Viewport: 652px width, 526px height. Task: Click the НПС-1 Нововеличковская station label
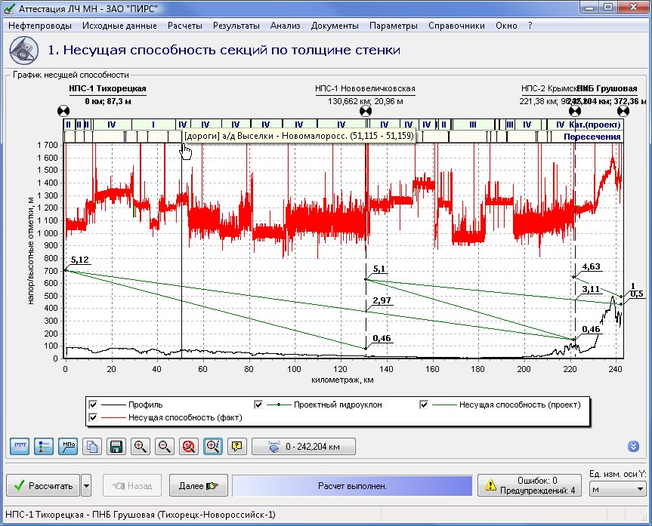[365, 88]
